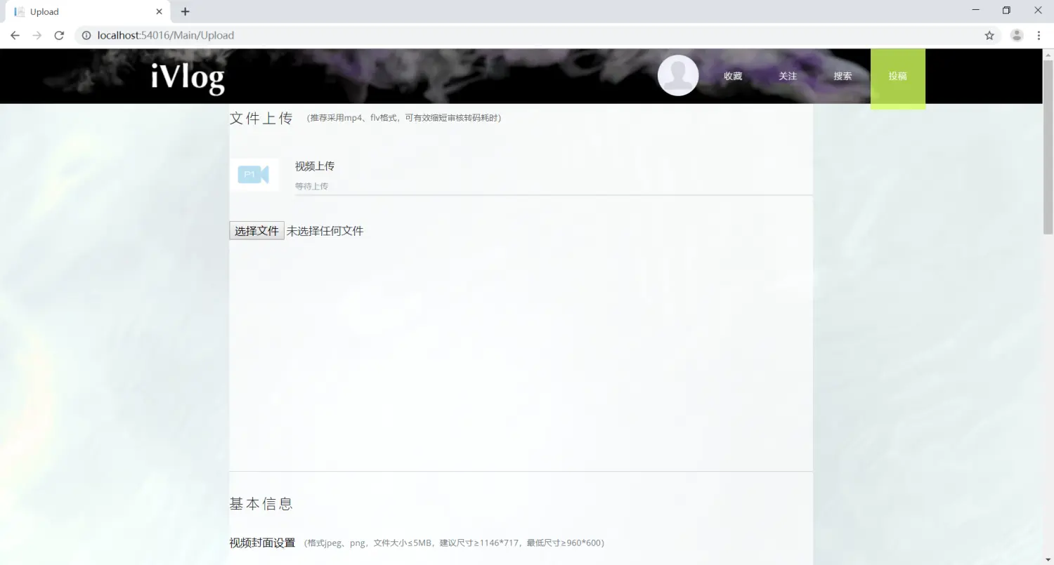Click the 视频封面设置 label

pyautogui.click(x=262, y=543)
